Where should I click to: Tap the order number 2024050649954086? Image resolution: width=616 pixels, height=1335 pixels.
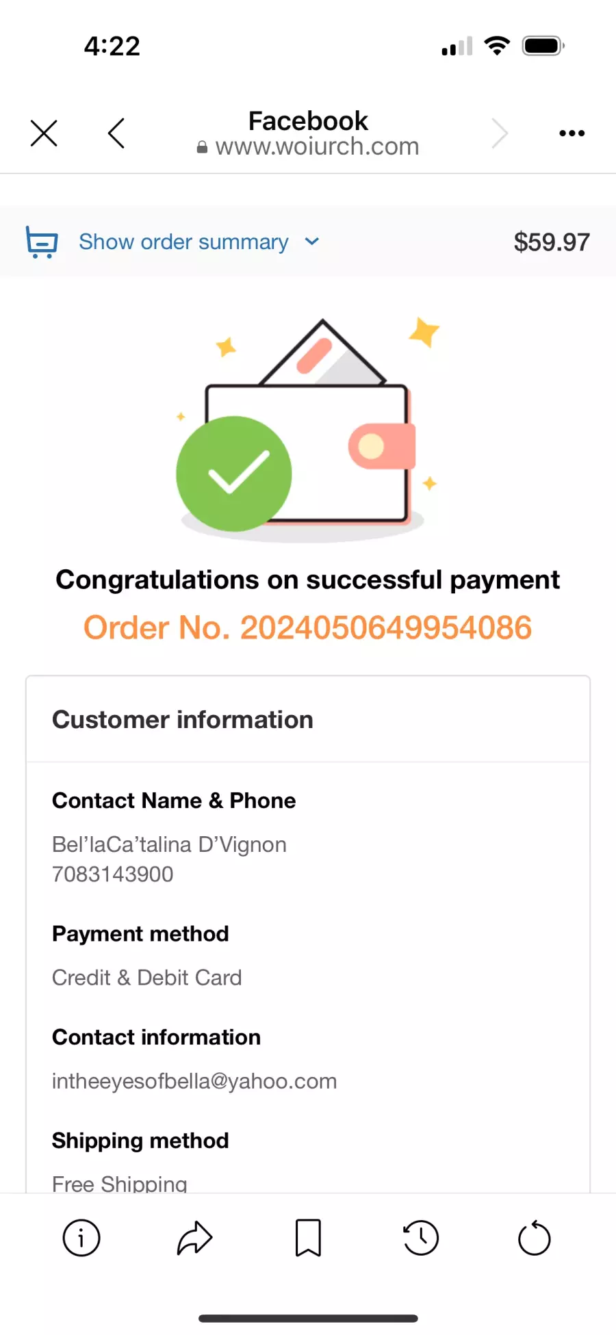point(385,627)
